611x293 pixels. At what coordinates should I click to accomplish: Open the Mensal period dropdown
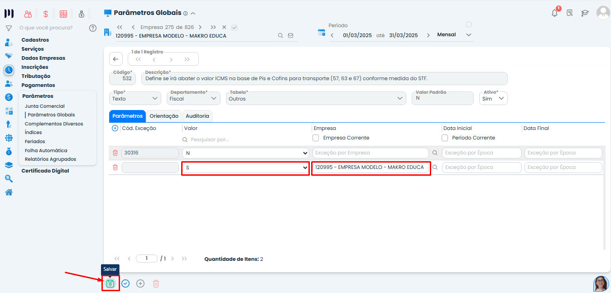coord(454,35)
